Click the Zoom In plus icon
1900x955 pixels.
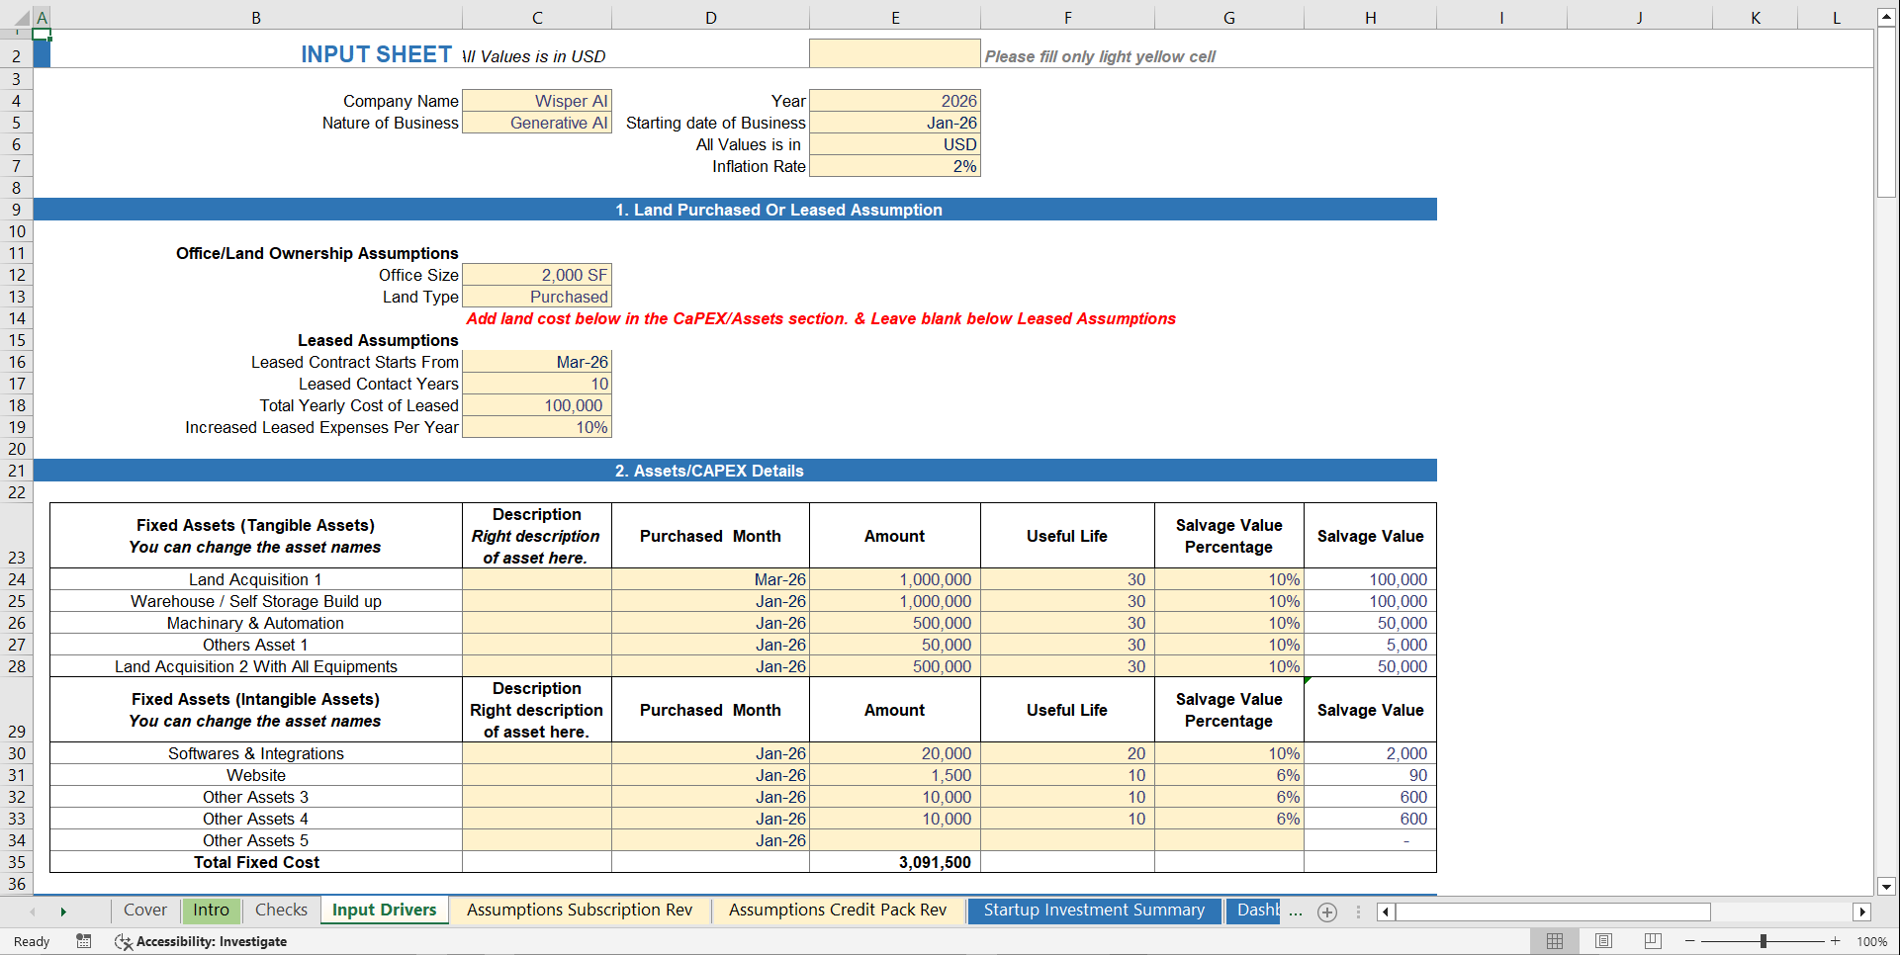(x=1835, y=941)
